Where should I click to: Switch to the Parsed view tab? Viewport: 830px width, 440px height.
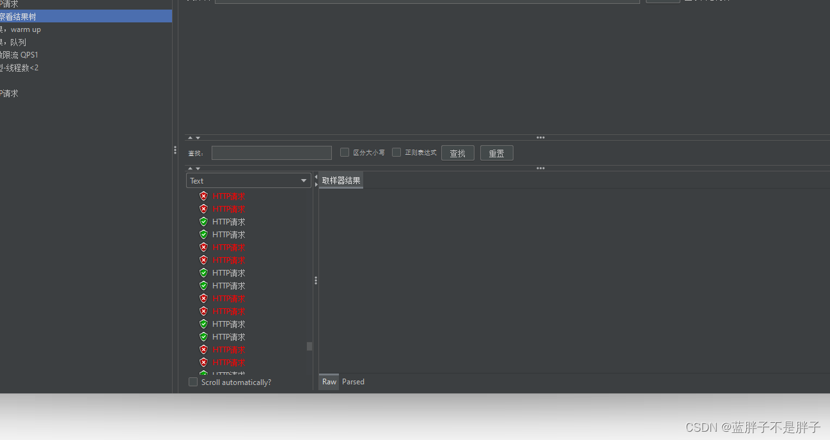point(353,382)
